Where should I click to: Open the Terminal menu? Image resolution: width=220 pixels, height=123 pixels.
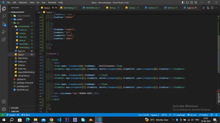point(52,3)
